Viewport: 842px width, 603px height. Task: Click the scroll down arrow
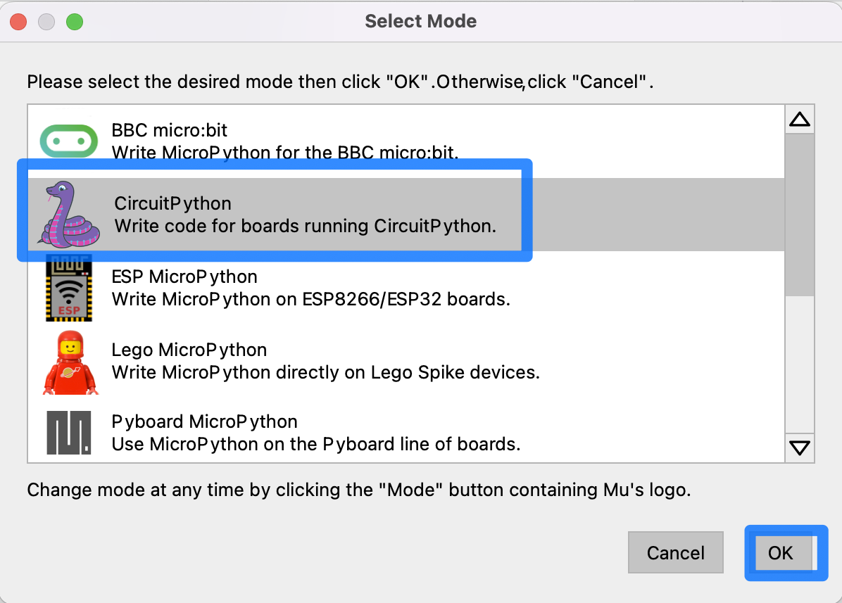[800, 448]
